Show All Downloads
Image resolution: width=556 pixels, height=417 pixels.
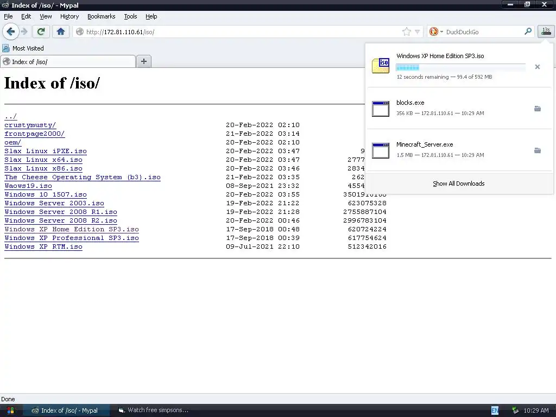(458, 184)
